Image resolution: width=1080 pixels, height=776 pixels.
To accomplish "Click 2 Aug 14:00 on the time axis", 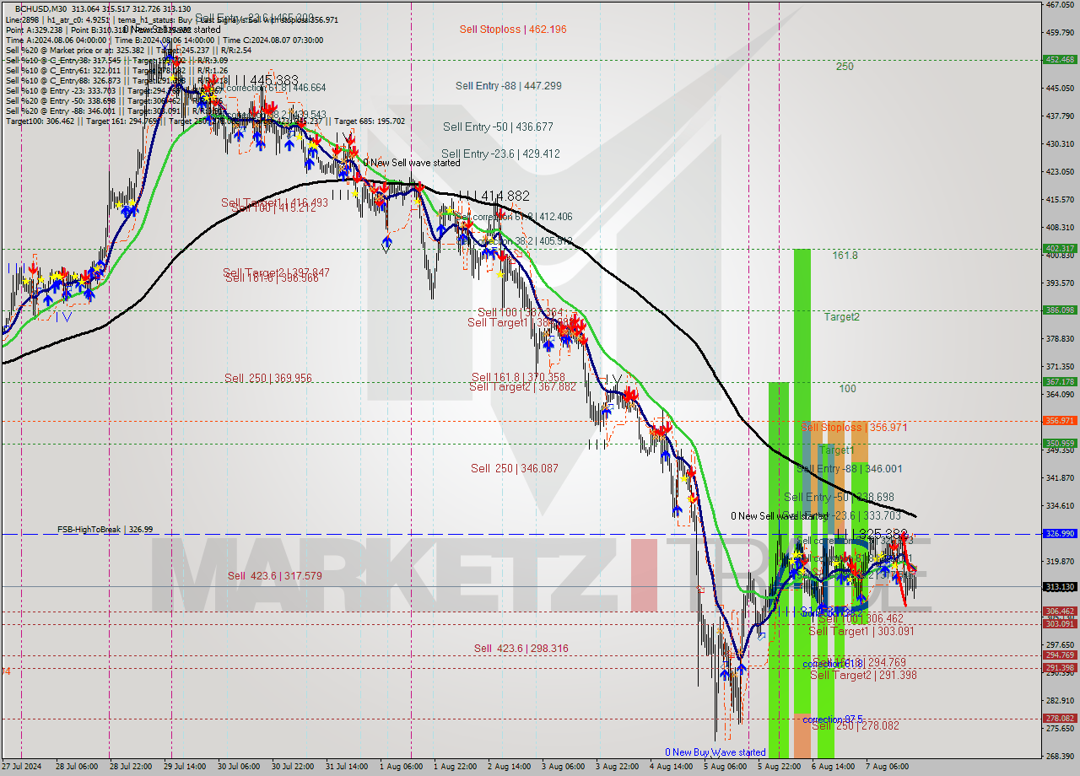I will tap(510, 768).
